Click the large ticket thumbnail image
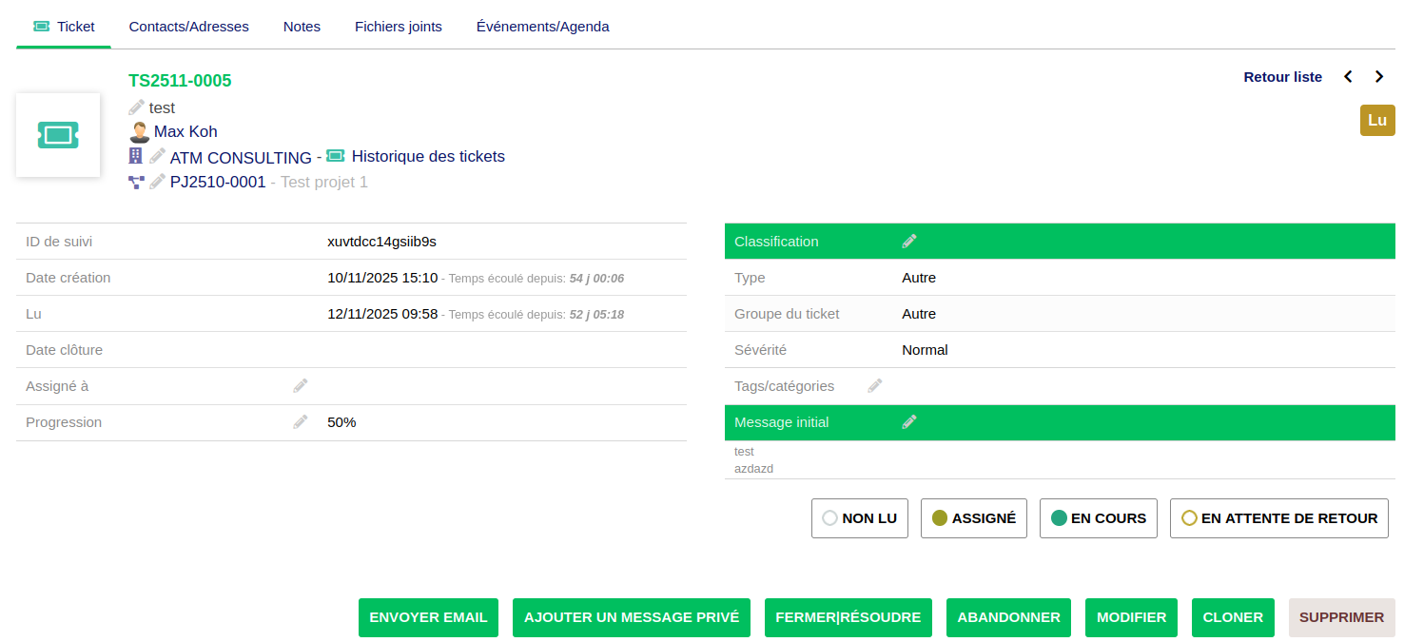1404x642 pixels. pyautogui.click(x=58, y=135)
